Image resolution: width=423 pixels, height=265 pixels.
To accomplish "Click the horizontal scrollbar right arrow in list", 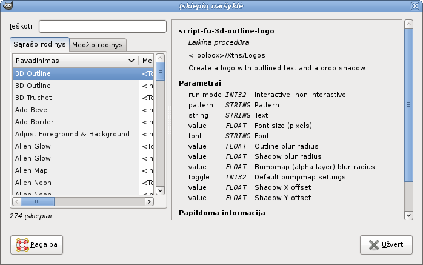I will [150, 202].
